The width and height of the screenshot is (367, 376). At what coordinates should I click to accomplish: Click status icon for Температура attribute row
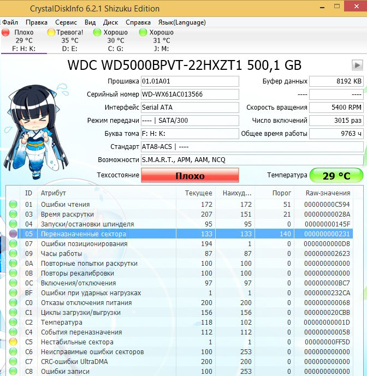pos(13,323)
